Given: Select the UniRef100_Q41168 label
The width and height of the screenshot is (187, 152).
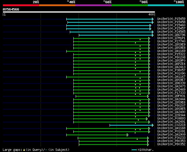Looking at the screenshot, I should [171, 128].
